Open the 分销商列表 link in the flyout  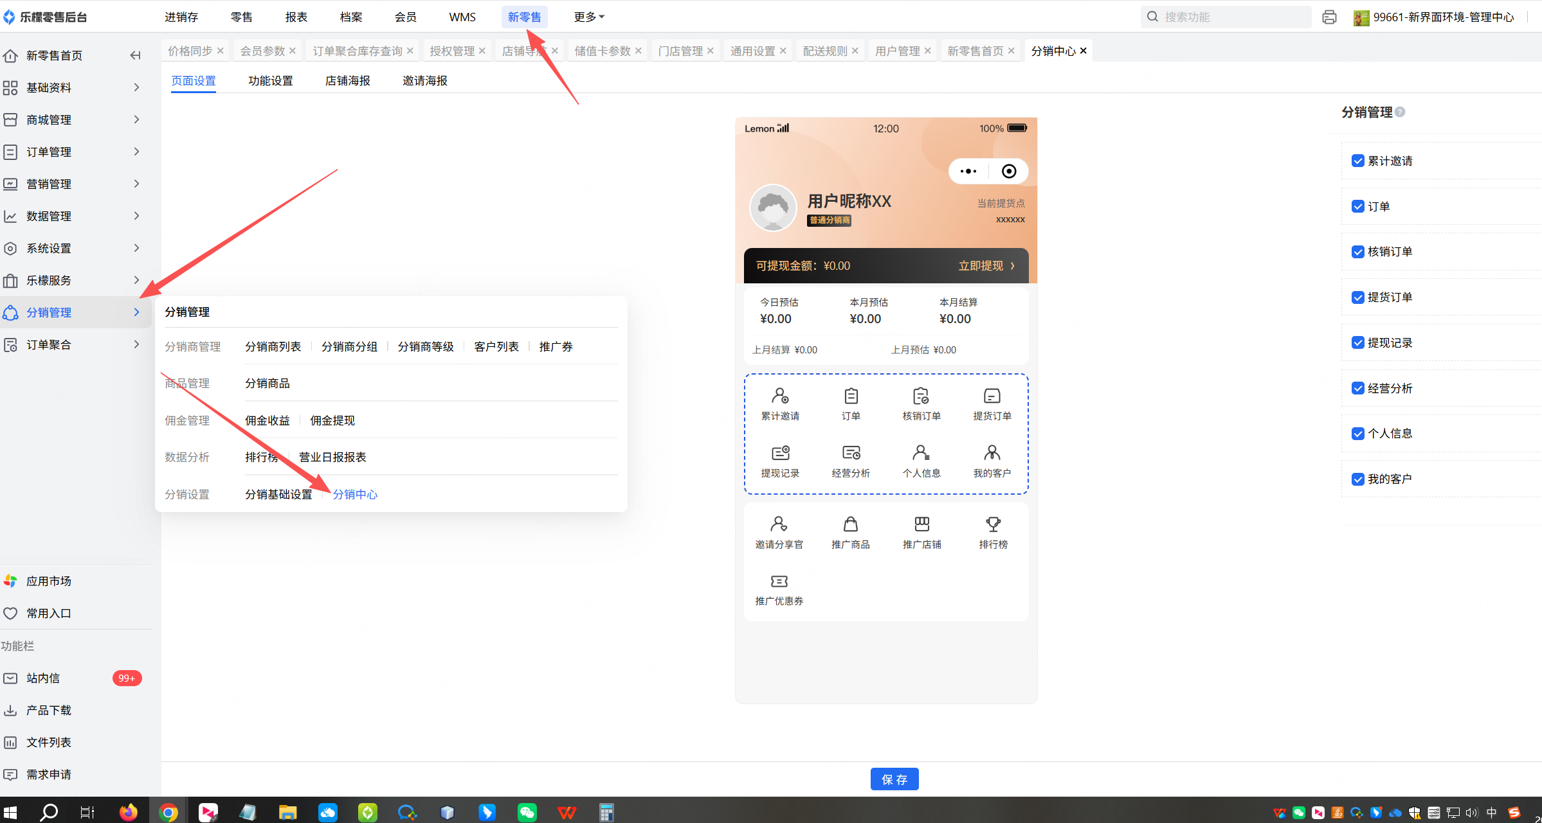click(273, 346)
